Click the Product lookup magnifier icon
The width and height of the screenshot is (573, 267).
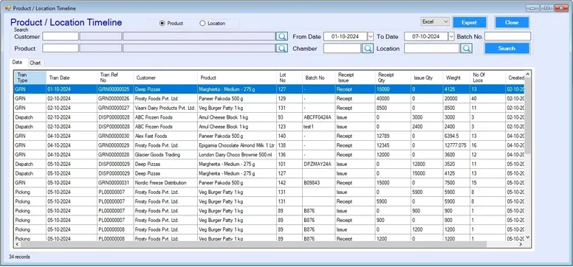coord(281,48)
